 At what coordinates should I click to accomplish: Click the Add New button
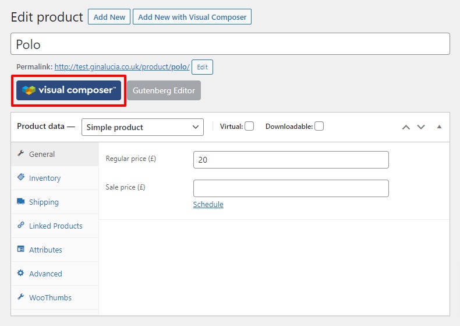[109, 17]
